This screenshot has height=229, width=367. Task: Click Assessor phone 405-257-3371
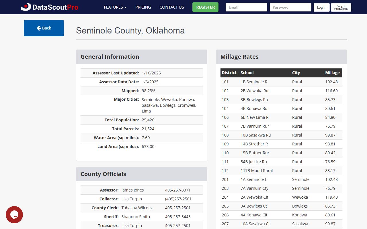tap(178, 190)
